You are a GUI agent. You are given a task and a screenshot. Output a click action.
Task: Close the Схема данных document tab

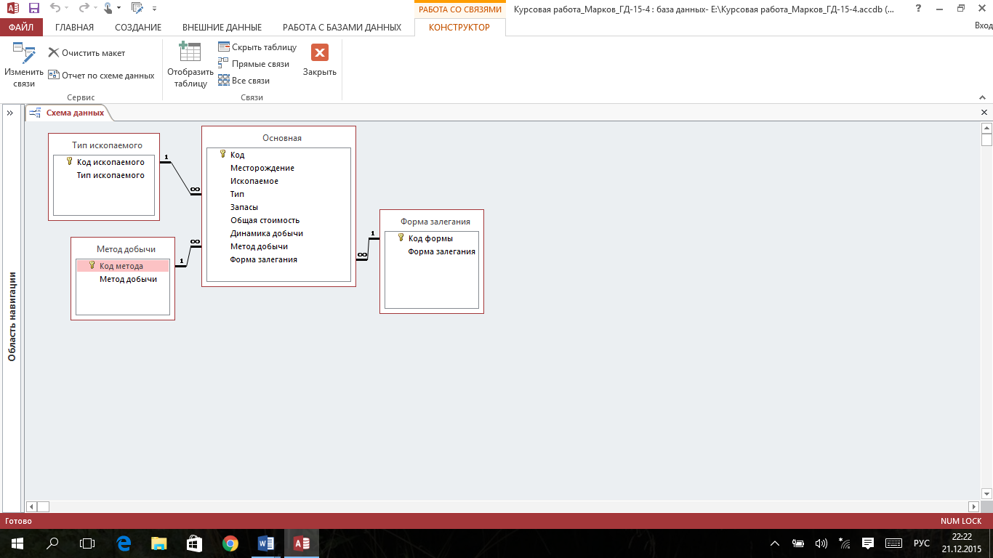point(984,113)
